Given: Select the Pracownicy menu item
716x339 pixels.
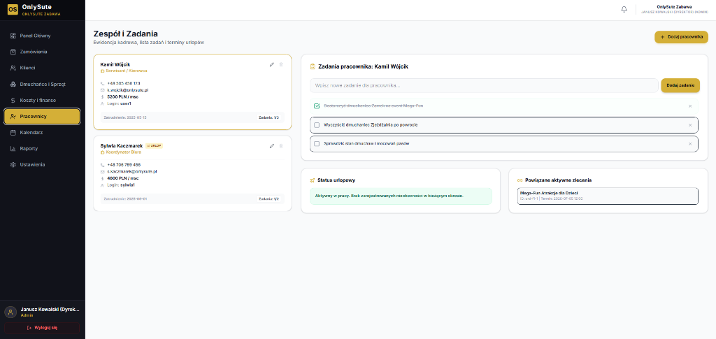Looking at the screenshot, I should pos(42,116).
